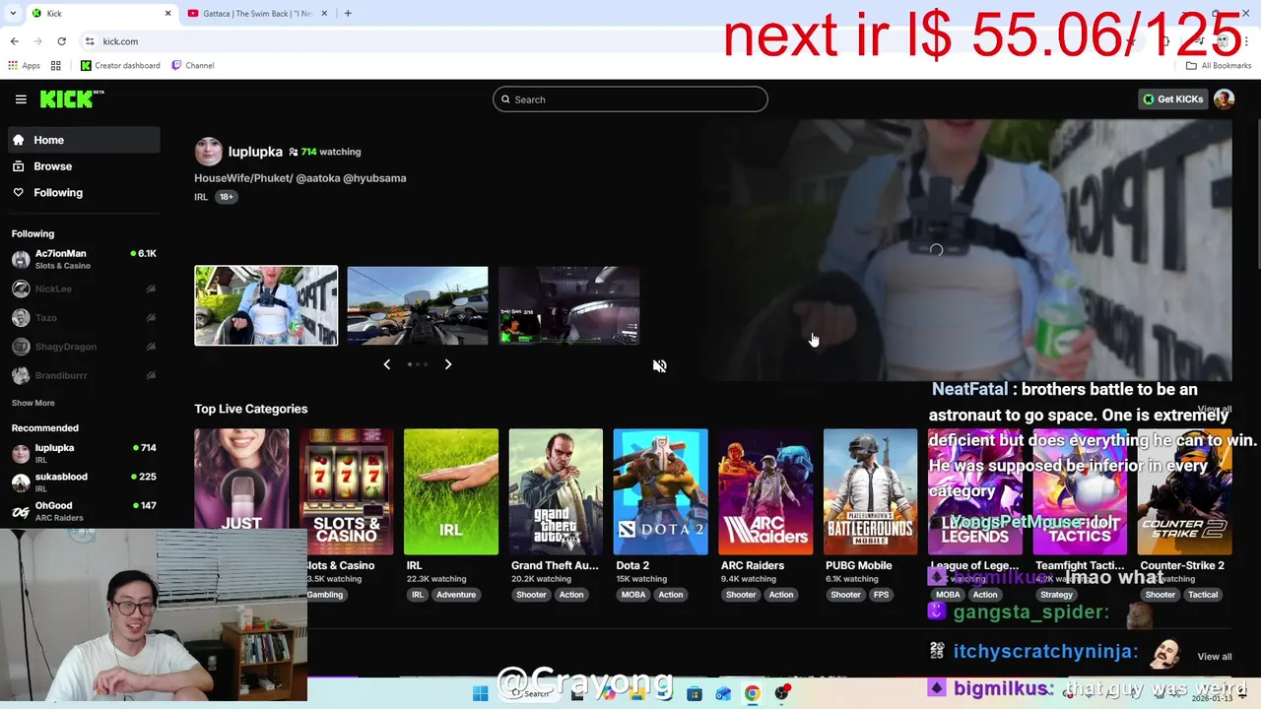
Task: Open site information icon in address bar
Action: 90,41
